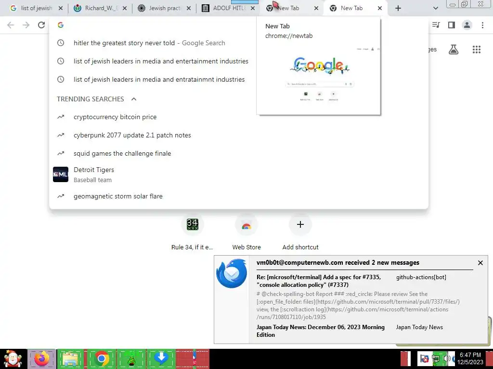Open File Explorer from the taskbar
Image resolution: width=493 pixels, height=369 pixels.
click(x=70, y=359)
